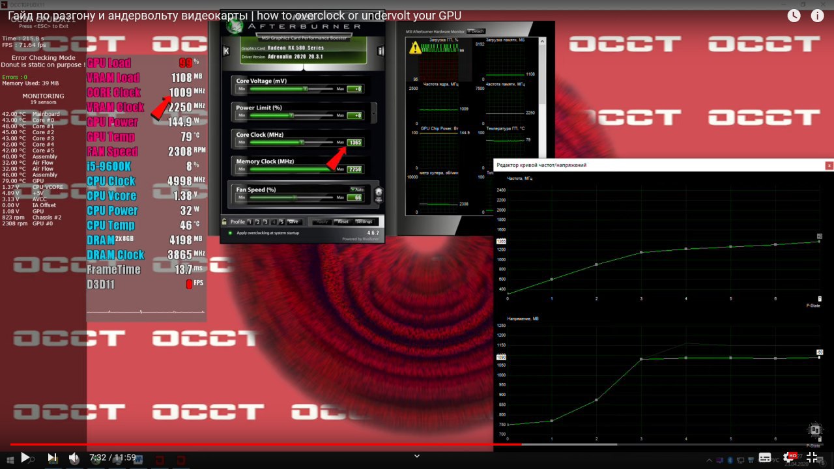This screenshot has width=834, height=469.
Task: Select the P-State 3 frequency curve point
Action: click(641, 252)
